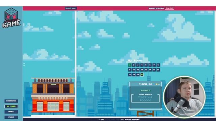Screen dimensions: 216x121
Task: Select floor 12 in My tower
Action: (x=142, y=70)
